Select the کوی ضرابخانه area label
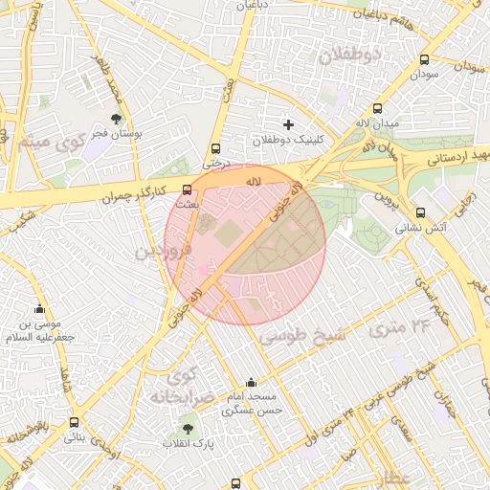 pyautogui.click(x=182, y=388)
